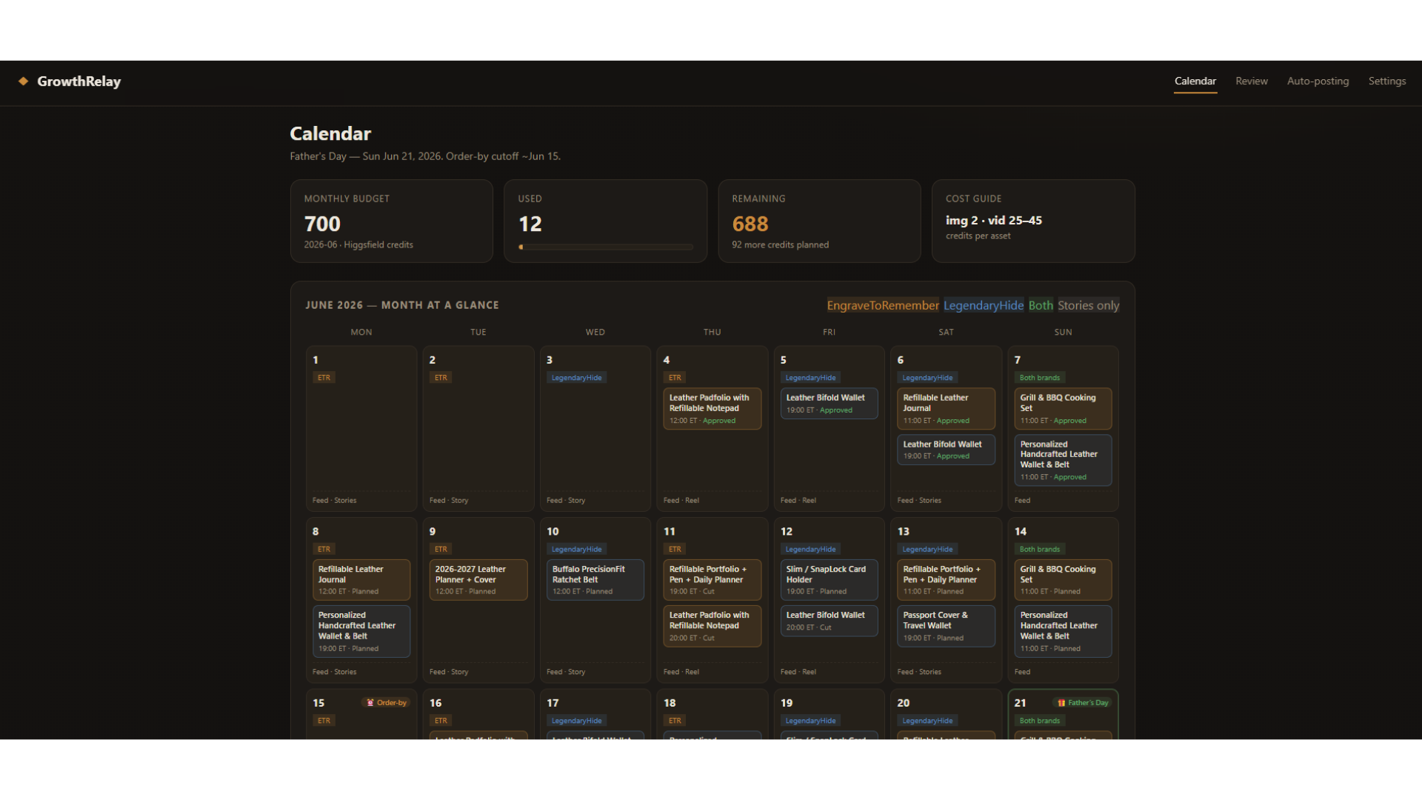Click the GrowthRelay brand name
The image size is (1422, 800).
(79, 81)
